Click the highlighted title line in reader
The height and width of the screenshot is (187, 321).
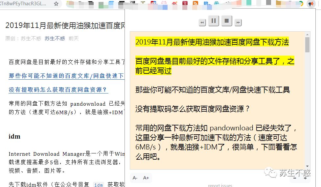pos(212,42)
